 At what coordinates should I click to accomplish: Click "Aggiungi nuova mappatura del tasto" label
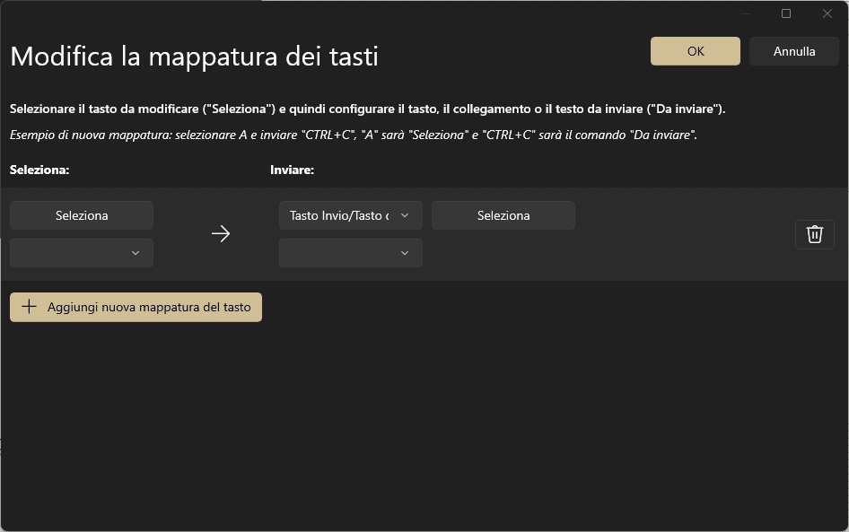149,307
